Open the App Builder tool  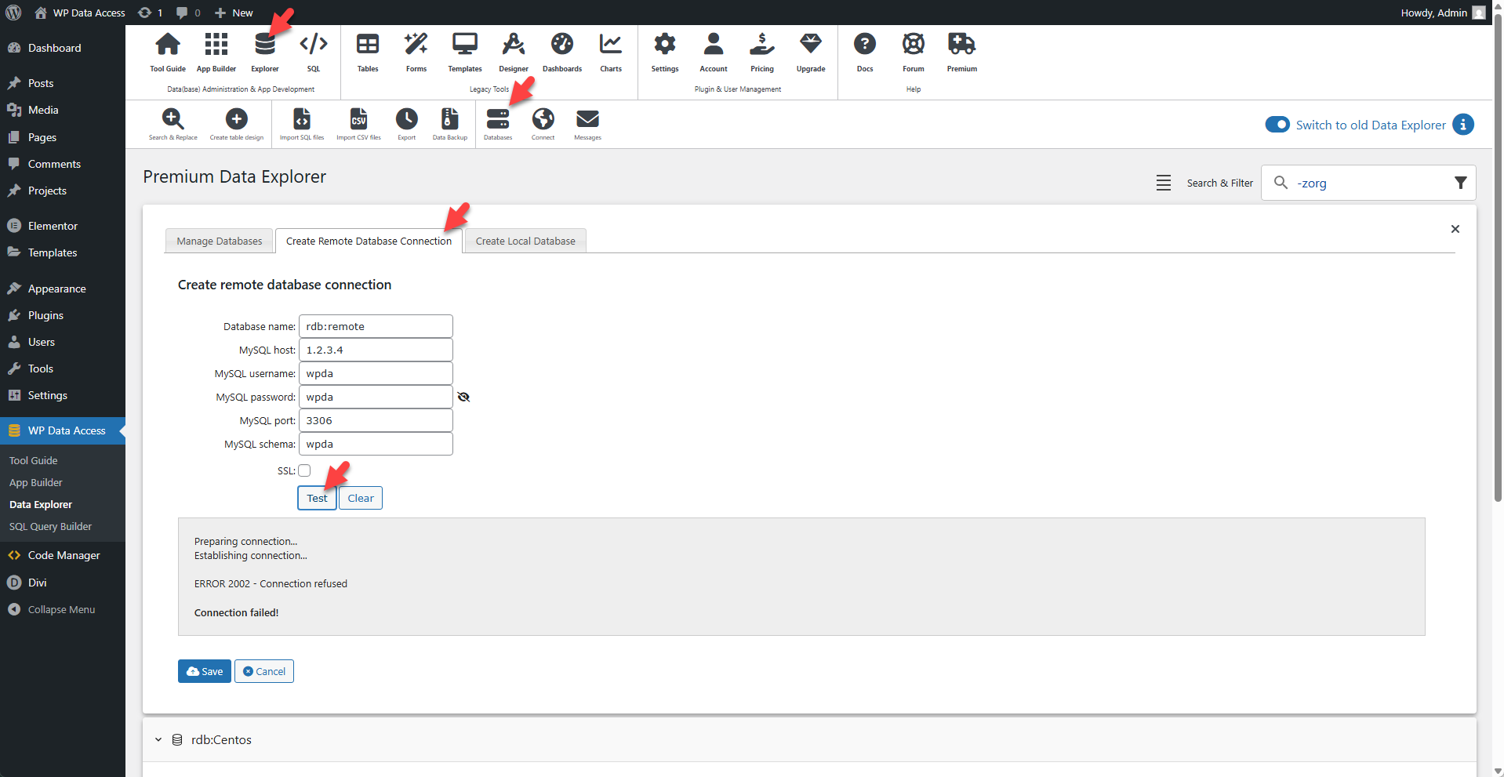point(216,51)
